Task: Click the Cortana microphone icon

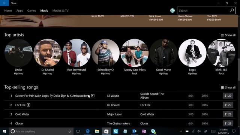Action: coord(70,131)
